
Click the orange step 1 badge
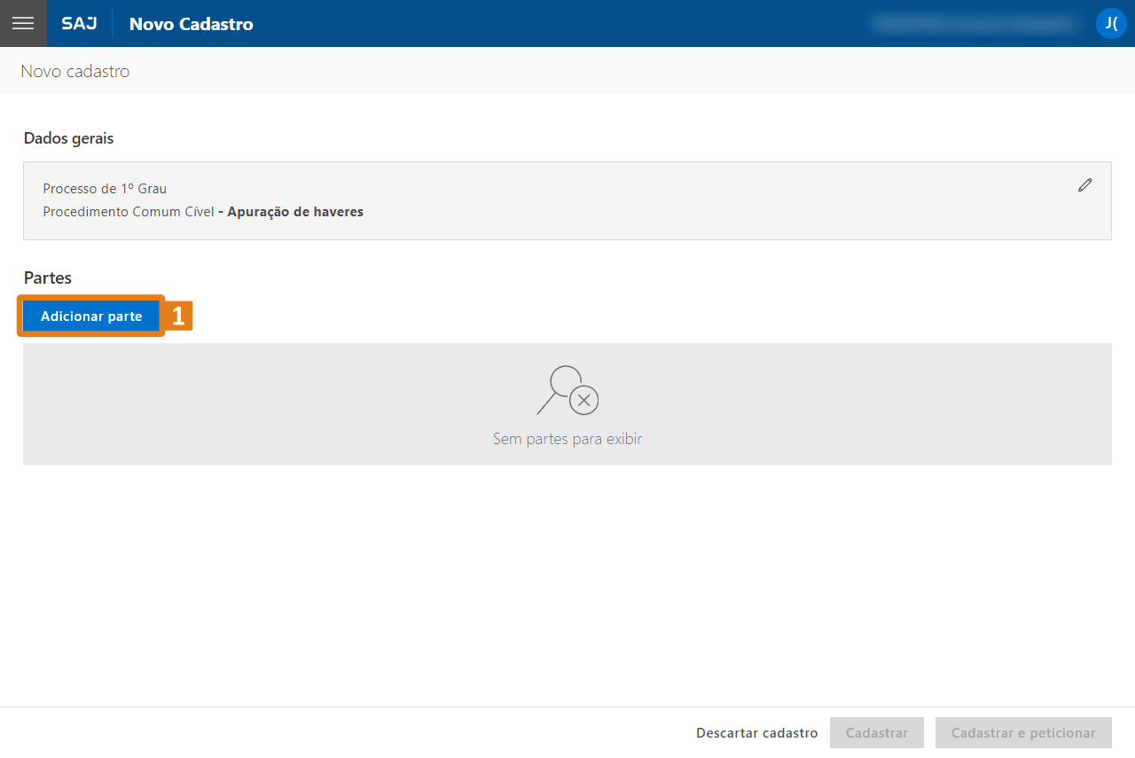pos(178,316)
